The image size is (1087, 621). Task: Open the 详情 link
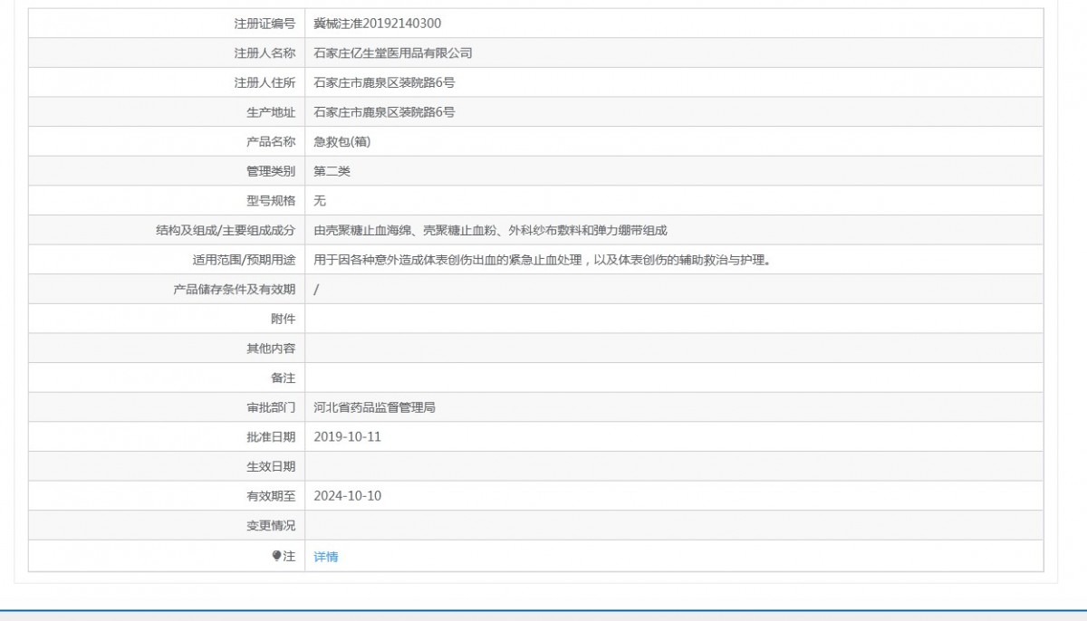coord(326,557)
